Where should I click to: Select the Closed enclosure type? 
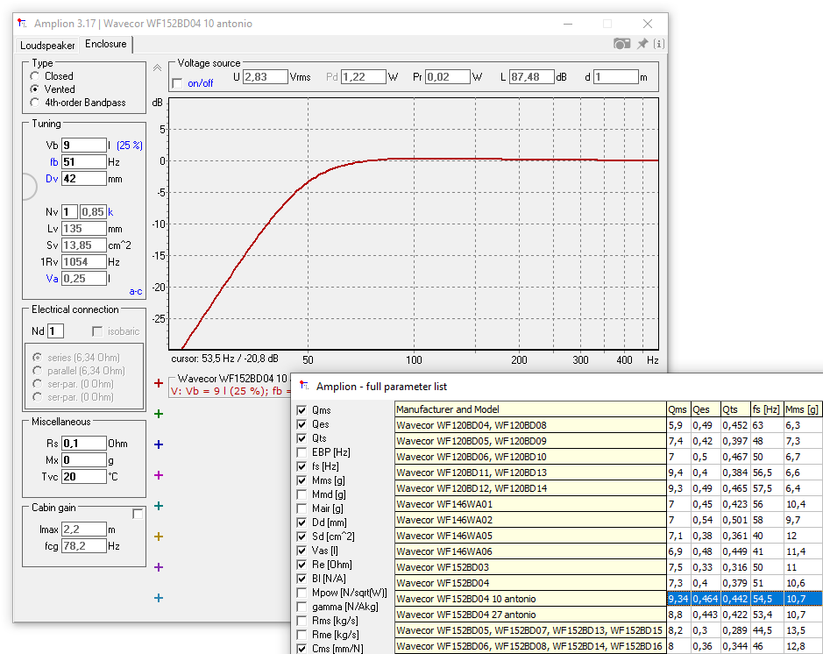[35, 76]
